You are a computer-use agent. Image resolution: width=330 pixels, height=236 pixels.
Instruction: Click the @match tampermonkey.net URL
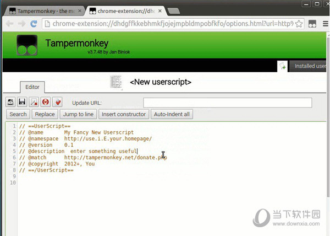pyautogui.click(x=116, y=158)
